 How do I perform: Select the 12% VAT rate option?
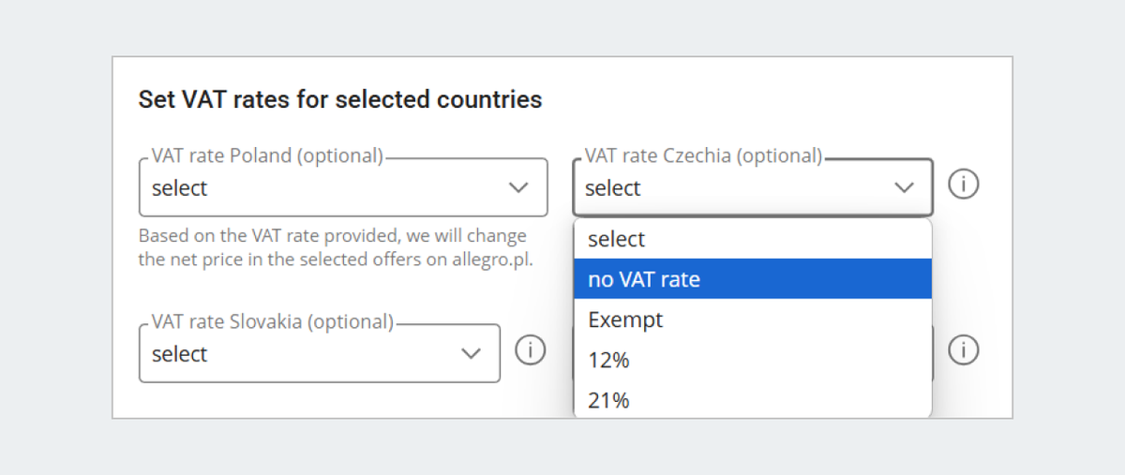(x=753, y=360)
